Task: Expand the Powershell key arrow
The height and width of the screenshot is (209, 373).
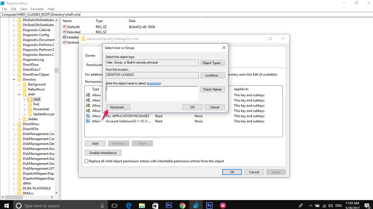Action: pyautogui.click(x=24, y=109)
